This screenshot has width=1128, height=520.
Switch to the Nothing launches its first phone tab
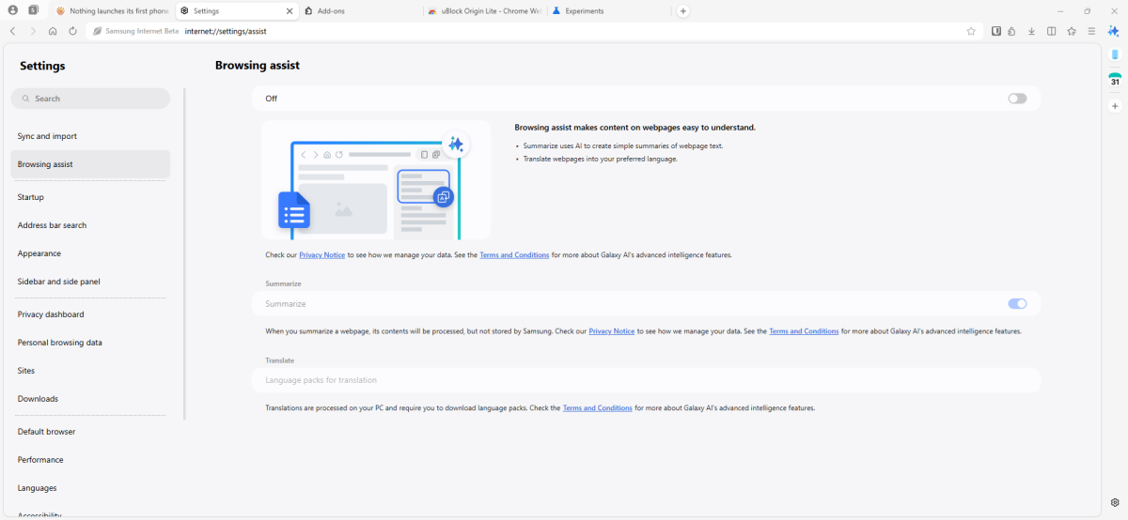112,11
